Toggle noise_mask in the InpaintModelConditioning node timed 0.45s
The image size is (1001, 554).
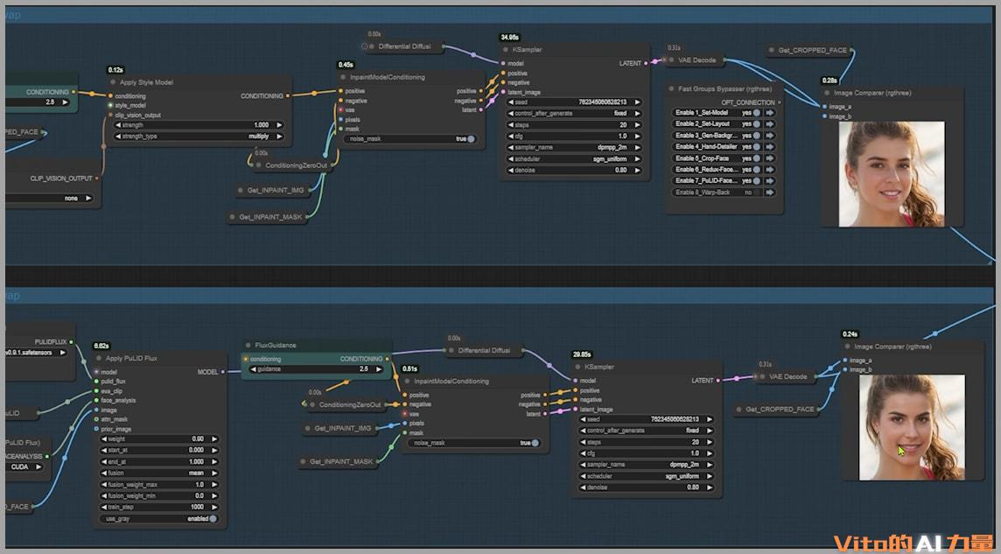[471, 138]
